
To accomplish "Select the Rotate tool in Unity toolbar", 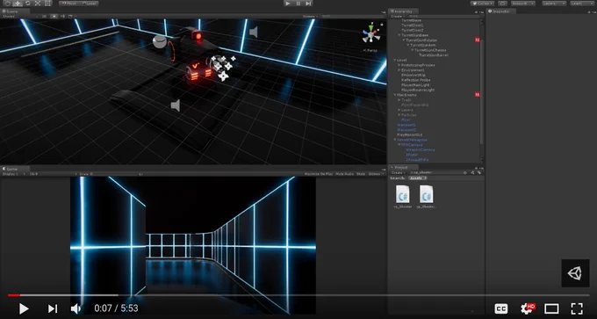I will (x=27, y=4).
